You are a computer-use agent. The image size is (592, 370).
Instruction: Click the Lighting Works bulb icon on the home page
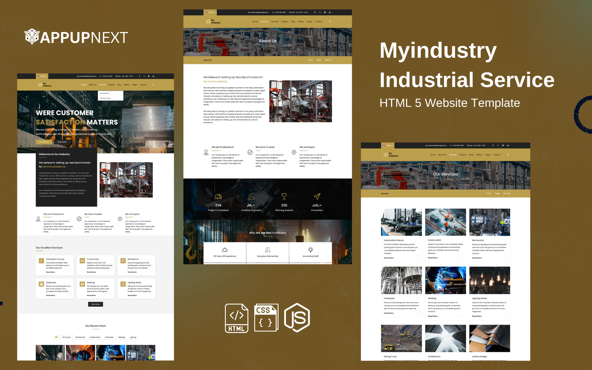(x=123, y=284)
